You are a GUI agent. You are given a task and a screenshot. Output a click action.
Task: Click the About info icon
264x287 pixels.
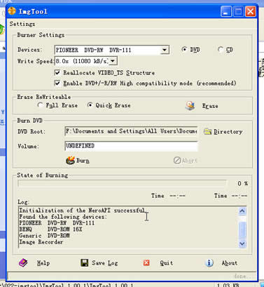[x=209, y=263]
